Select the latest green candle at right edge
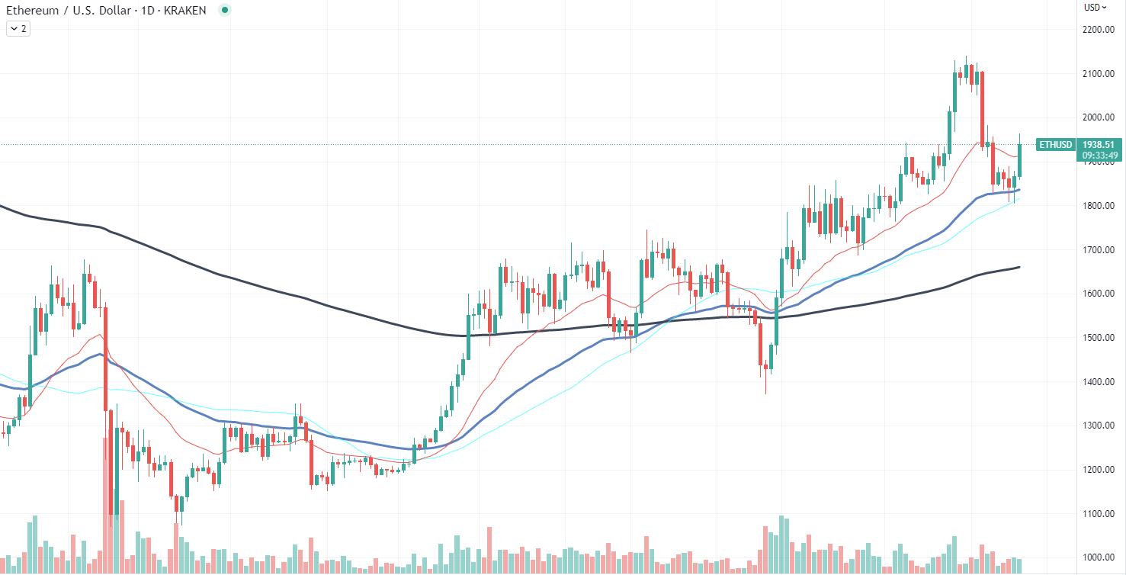The image size is (1126, 575). click(x=1019, y=162)
